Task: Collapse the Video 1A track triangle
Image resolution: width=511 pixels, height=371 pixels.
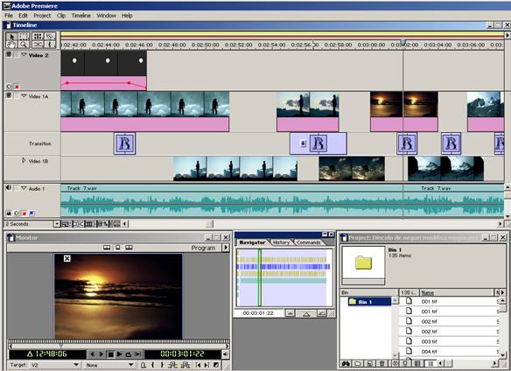Action: click(x=24, y=96)
